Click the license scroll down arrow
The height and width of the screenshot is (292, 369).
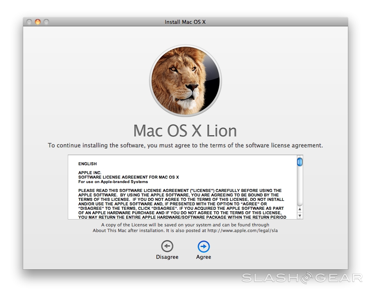(300, 215)
